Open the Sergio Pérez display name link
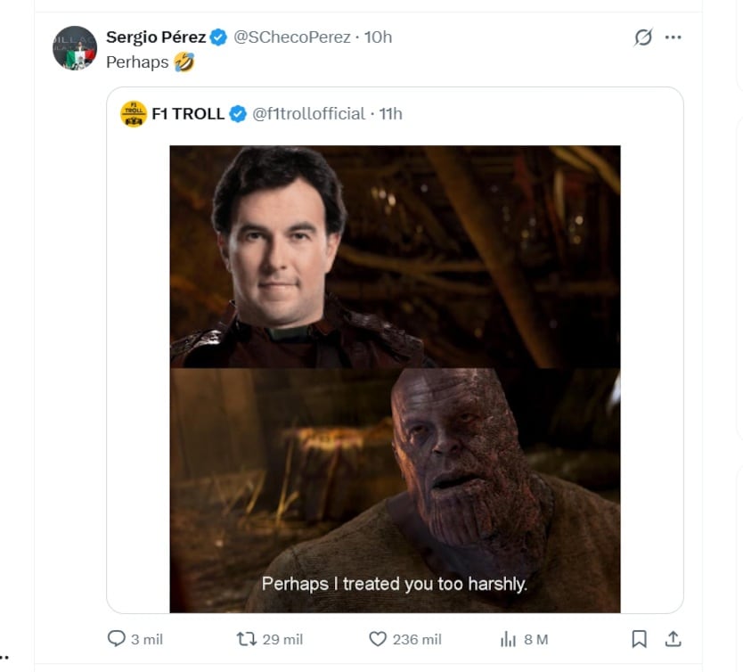Viewport: 743px width, 672px height. point(155,37)
